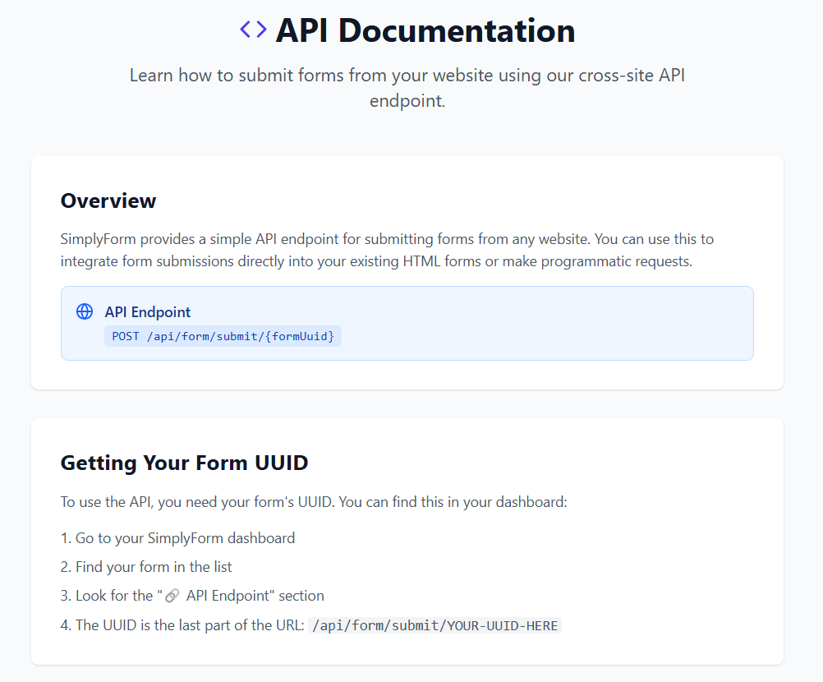Image resolution: width=823 pixels, height=682 pixels.
Task: Select the POST /api/form/submit/{formUuid} code snippet
Action: [223, 336]
